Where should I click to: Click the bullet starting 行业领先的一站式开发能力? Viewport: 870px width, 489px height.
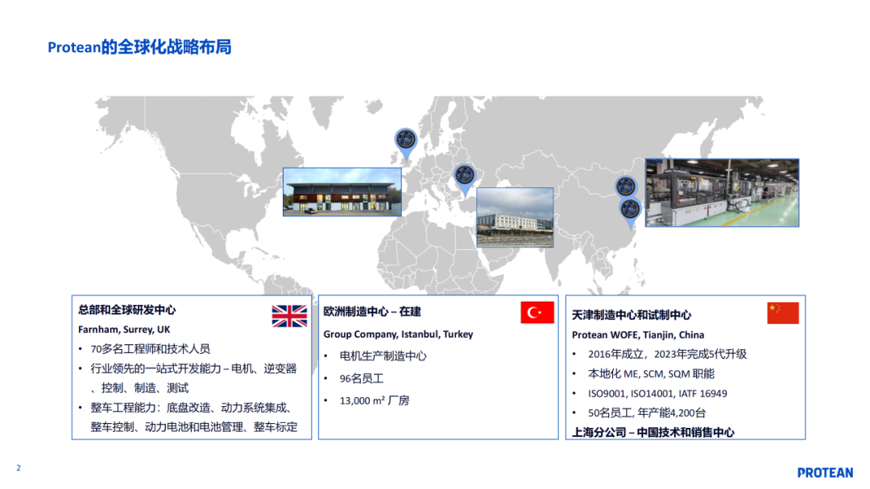(x=193, y=378)
